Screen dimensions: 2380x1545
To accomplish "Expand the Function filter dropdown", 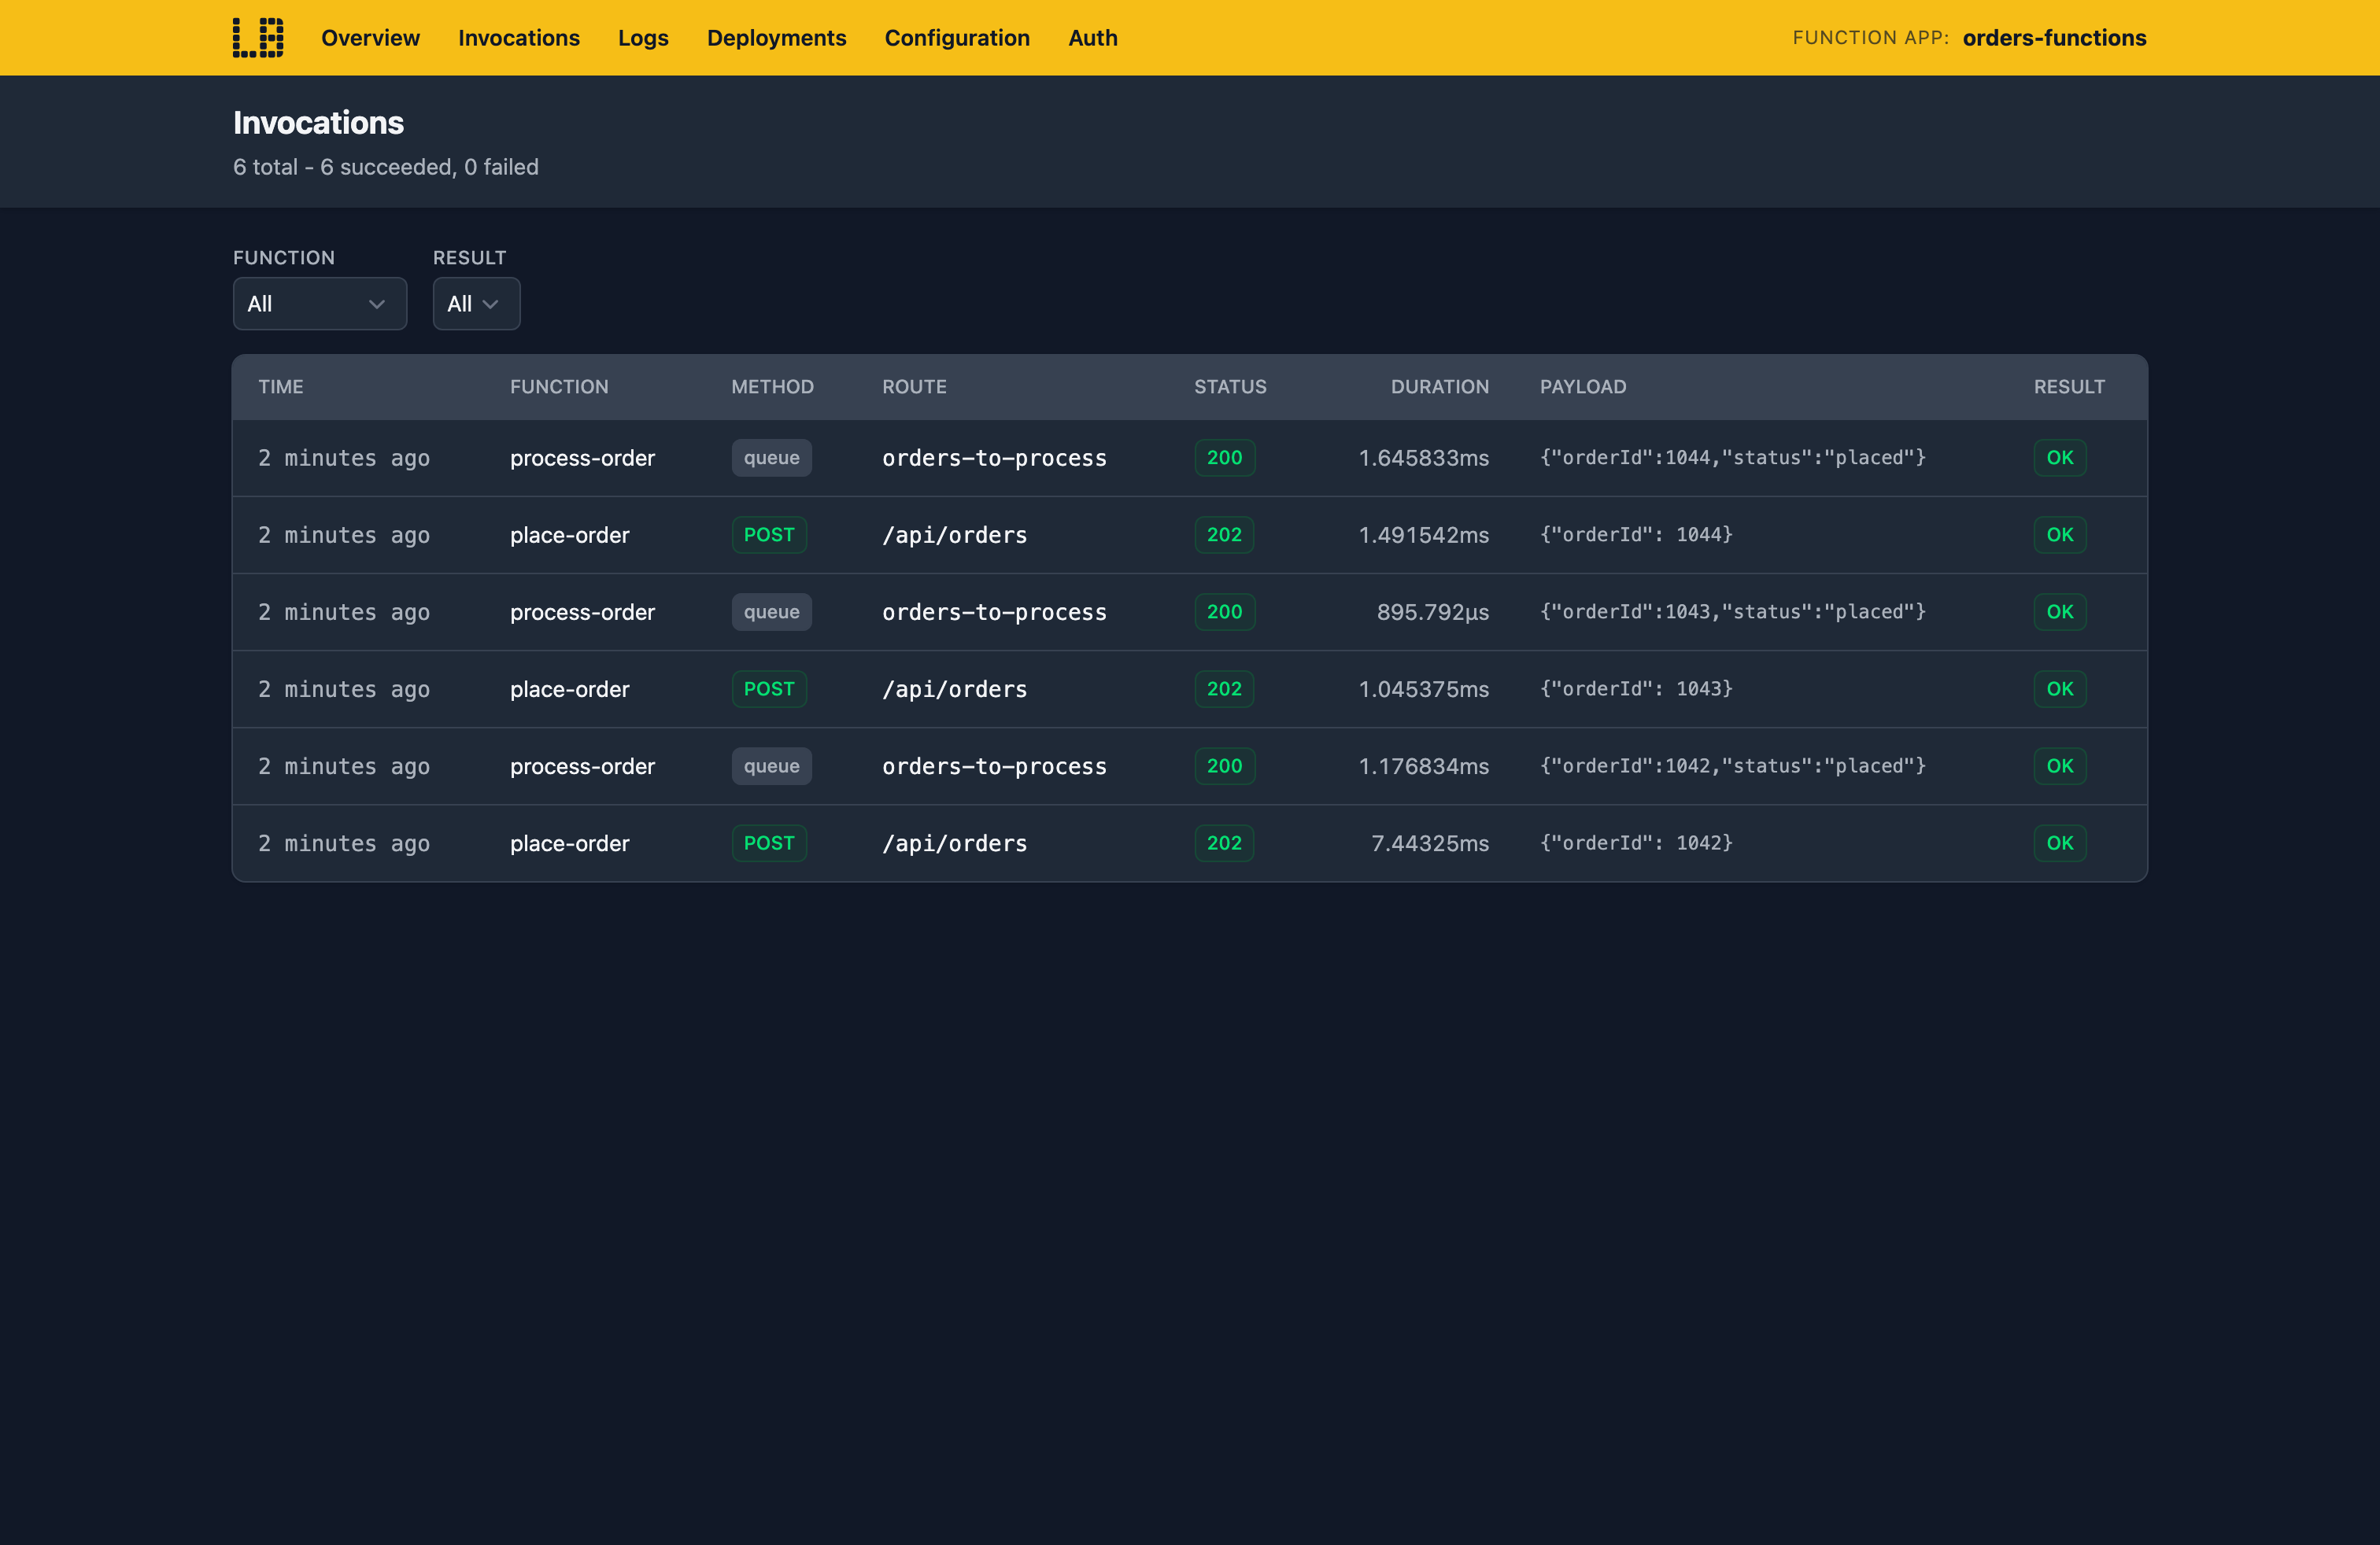I will point(320,304).
